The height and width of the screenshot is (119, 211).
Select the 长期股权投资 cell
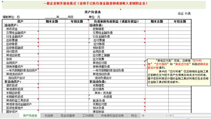[x=20, y=97]
